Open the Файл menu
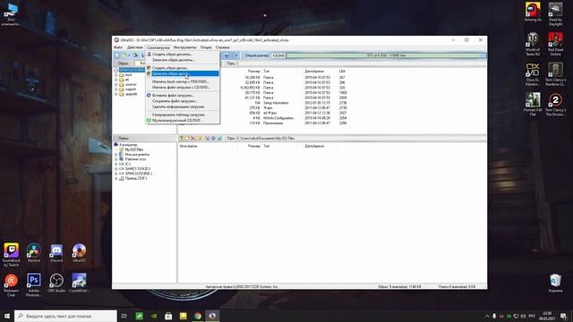Screen dimensions: 573x322 click(118, 47)
